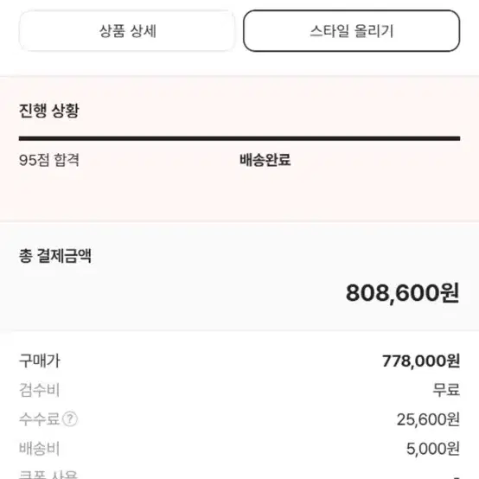The height and width of the screenshot is (479, 479).
Task: Select the 쿠폰 사용 row label
Action: (48, 475)
